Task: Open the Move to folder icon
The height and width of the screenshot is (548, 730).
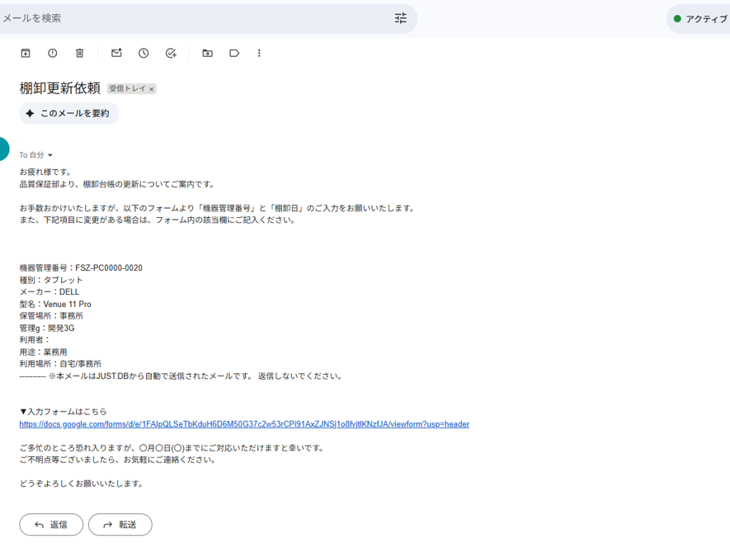Action: (207, 53)
